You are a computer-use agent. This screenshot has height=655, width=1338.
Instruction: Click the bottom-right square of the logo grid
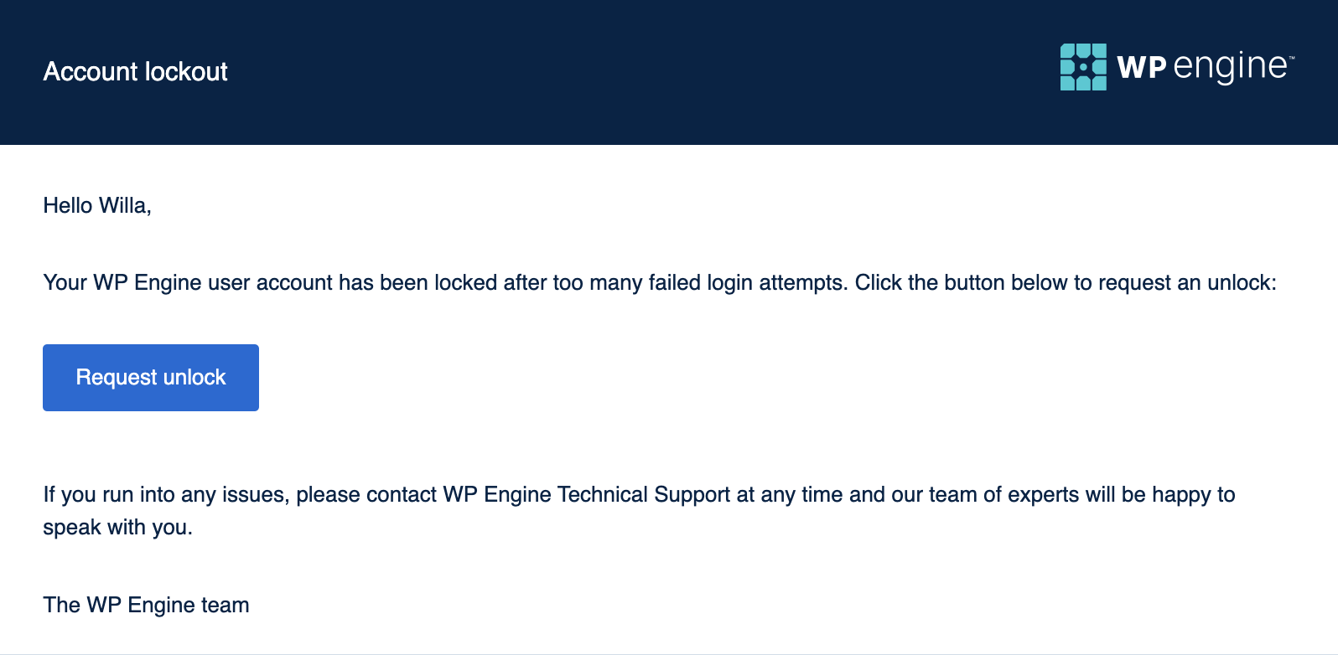1098,85
